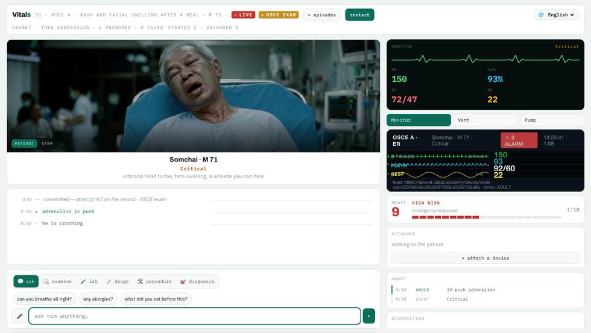This screenshot has height=333, width=591.
Task: Click the 'IV-push adrenaline' chart order
Action: pyautogui.click(x=471, y=290)
